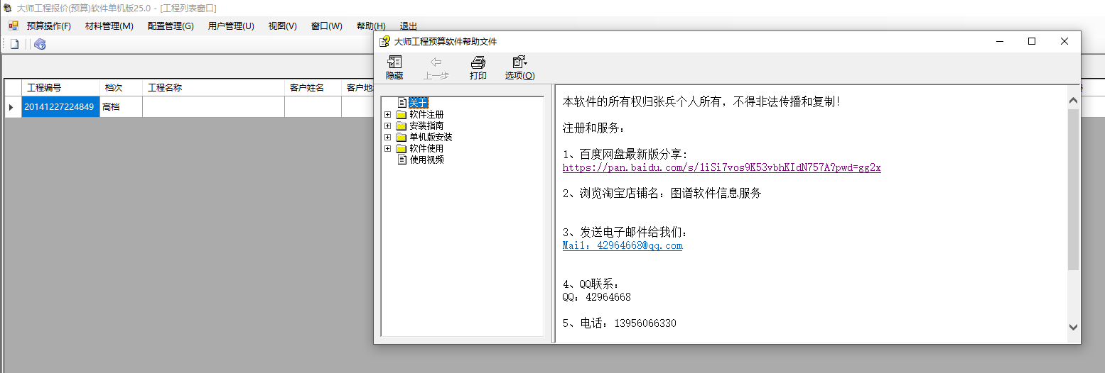Image resolution: width=1105 pixels, height=373 pixels.
Task: Open the Baidu pan share link
Action: point(721,168)
